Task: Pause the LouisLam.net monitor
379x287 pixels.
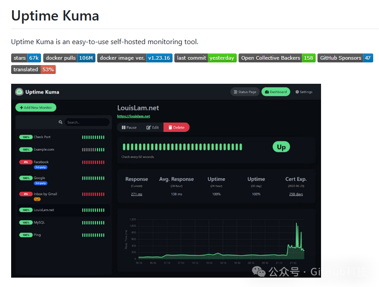Action: pos(129,127)
